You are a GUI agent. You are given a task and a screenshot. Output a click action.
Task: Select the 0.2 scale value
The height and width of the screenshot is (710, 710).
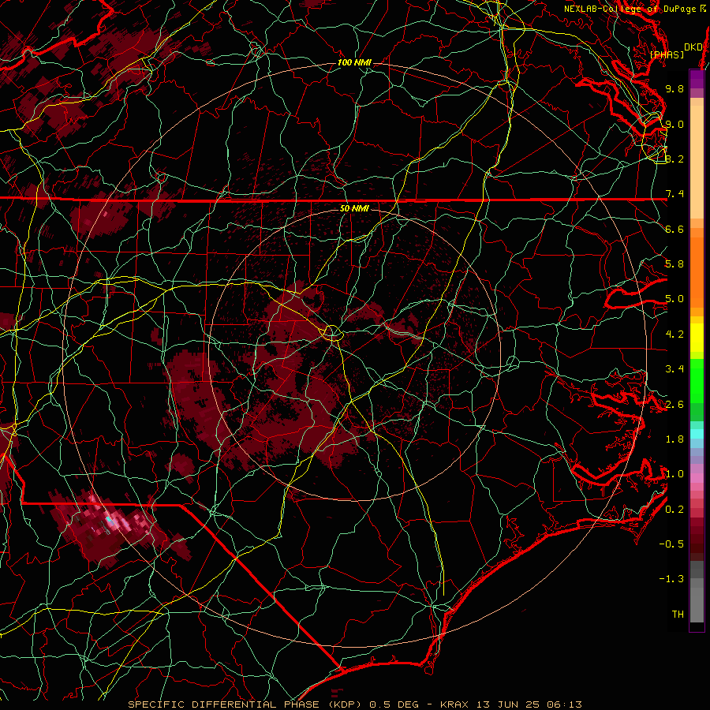(x=674, y=510)
